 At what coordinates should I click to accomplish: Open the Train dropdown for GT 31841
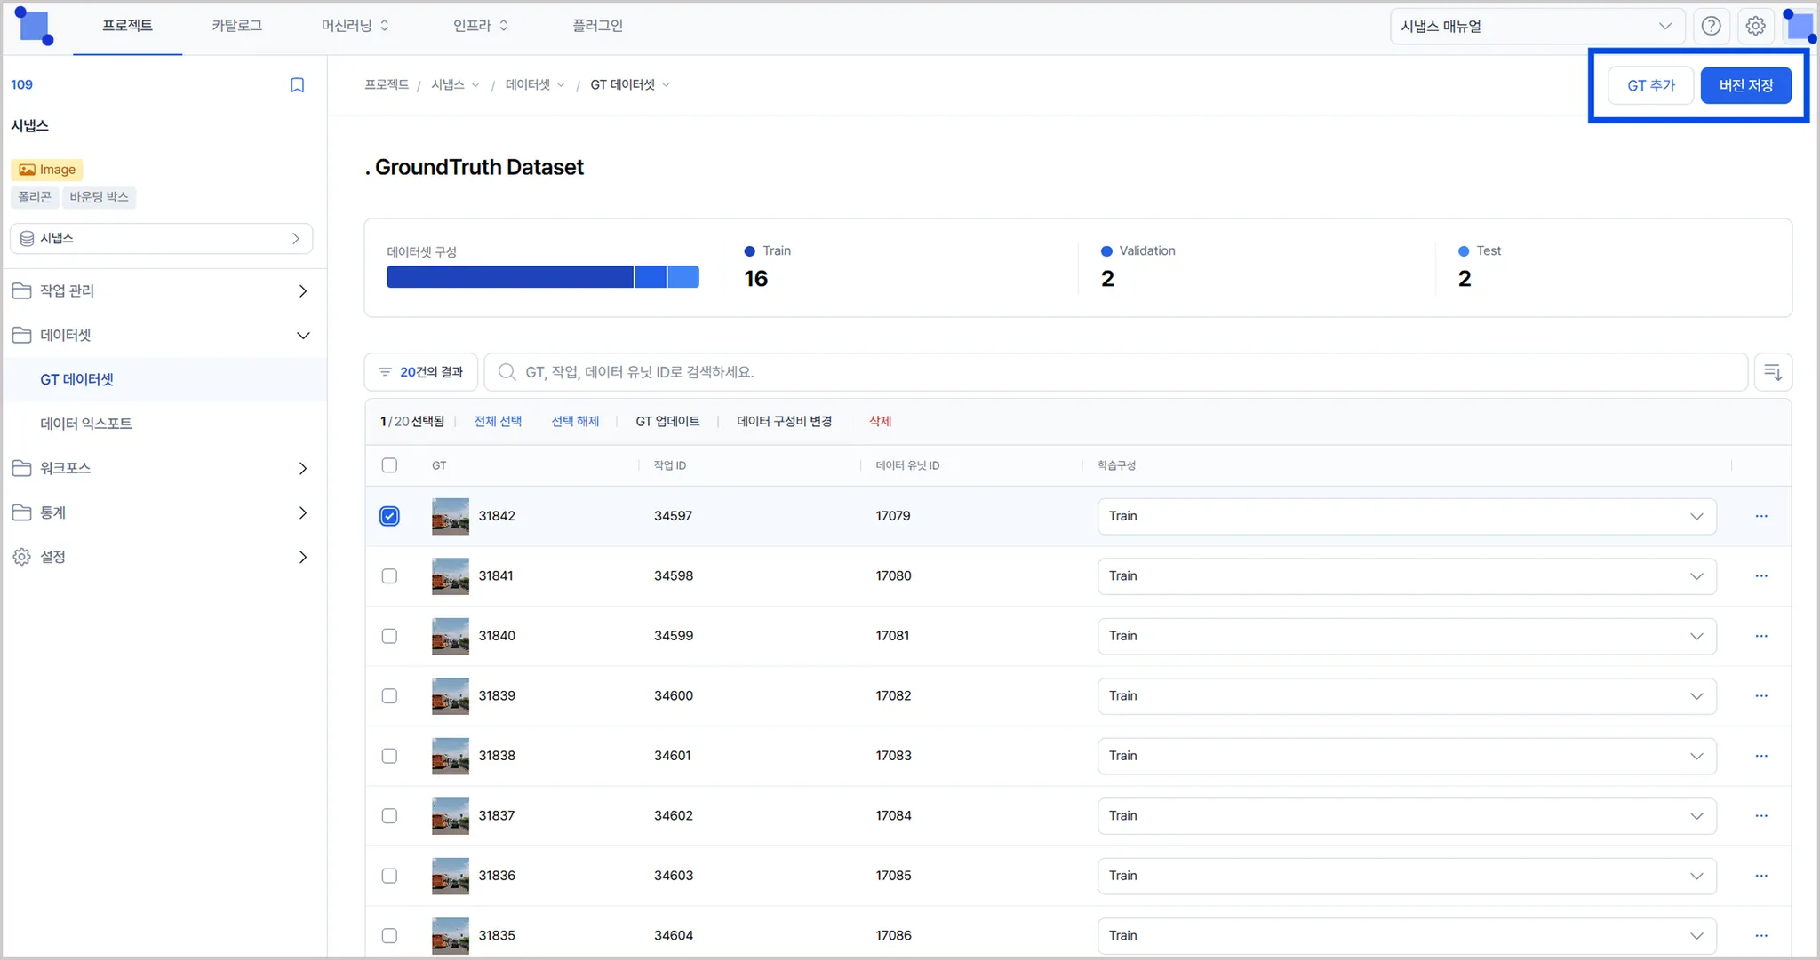pyautogui.click(x=1406, y=576)
